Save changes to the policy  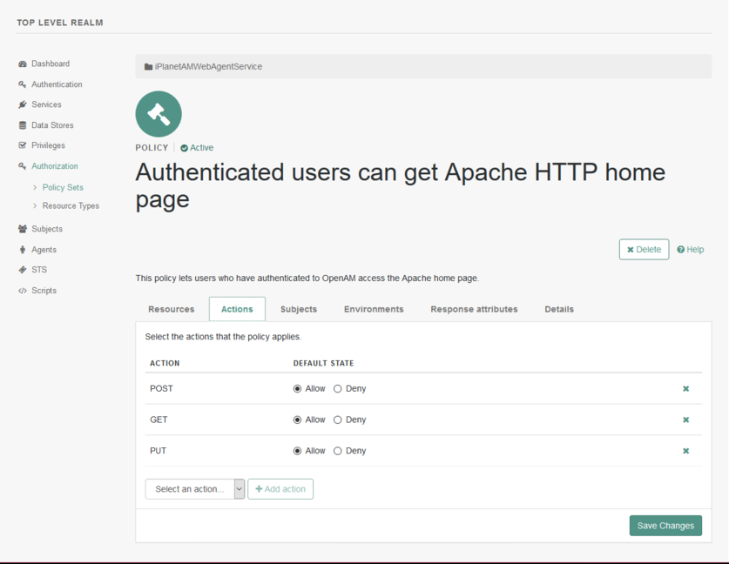(x=665, y=525)
